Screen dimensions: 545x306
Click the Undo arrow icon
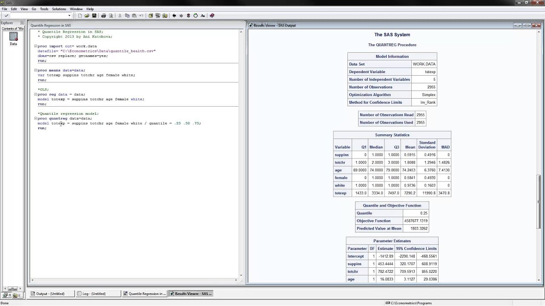[141, 16]
